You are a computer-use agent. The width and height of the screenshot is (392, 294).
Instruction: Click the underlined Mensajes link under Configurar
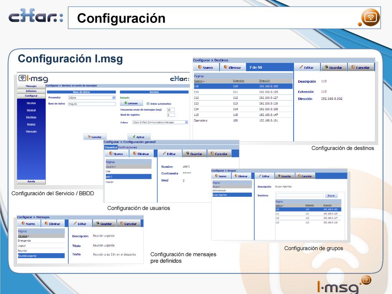pos(31,131)
